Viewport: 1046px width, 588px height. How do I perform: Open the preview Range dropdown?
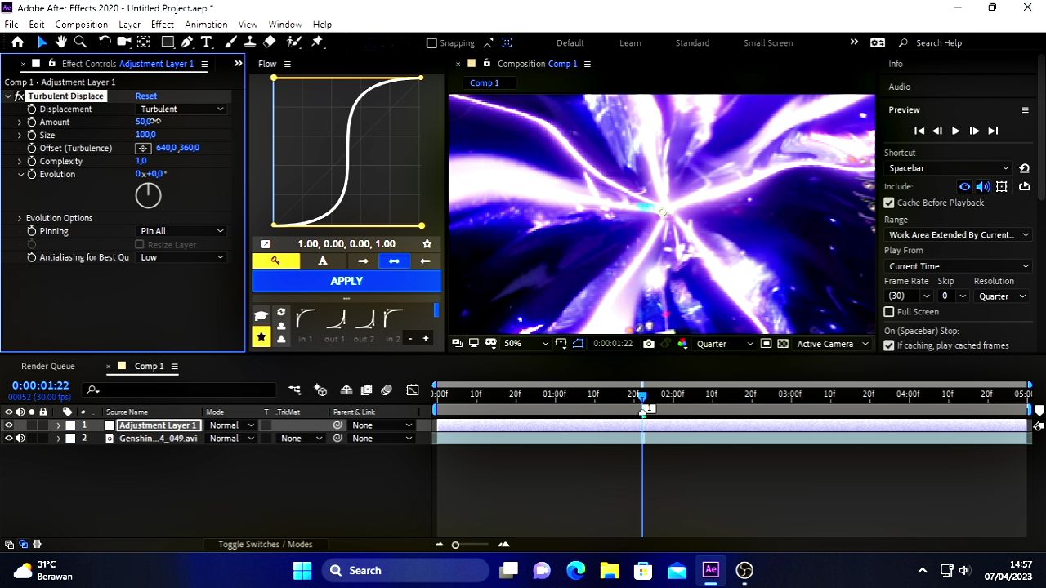[x=959, y=235]
